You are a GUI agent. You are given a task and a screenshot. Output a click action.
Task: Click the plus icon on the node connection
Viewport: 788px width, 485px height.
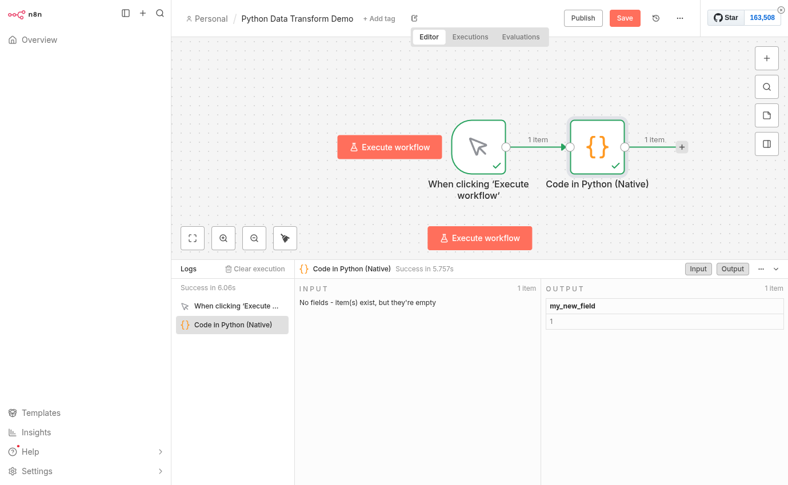(682, 147)
